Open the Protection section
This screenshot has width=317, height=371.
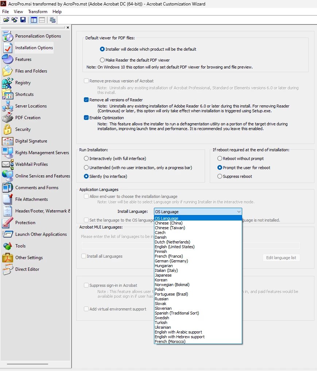point(25,223)
